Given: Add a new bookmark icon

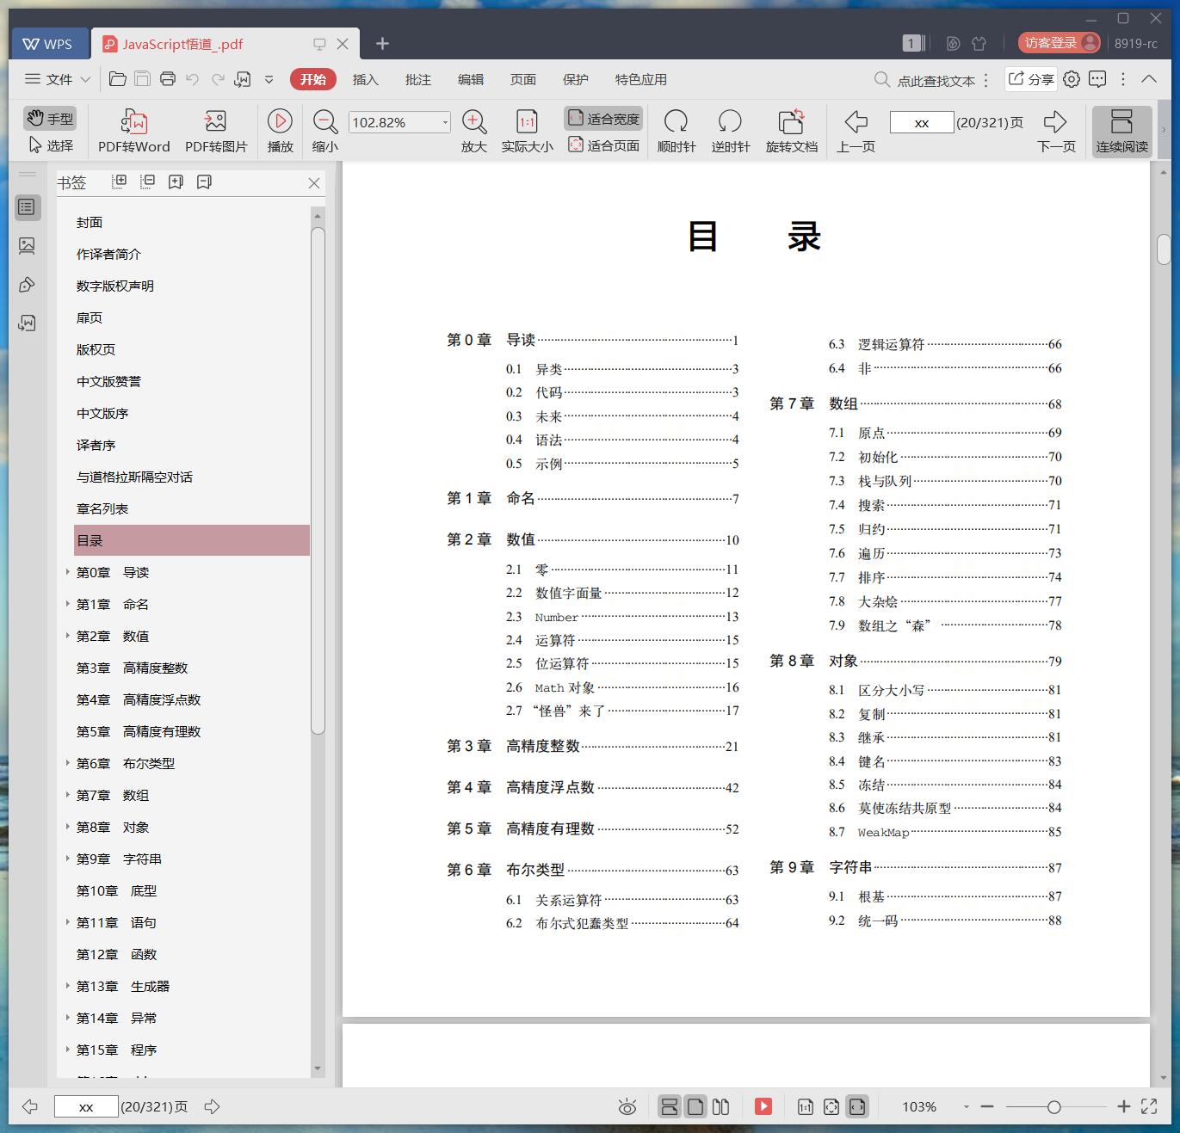Looking at the screenshot, I should click(x=176, y=182).
